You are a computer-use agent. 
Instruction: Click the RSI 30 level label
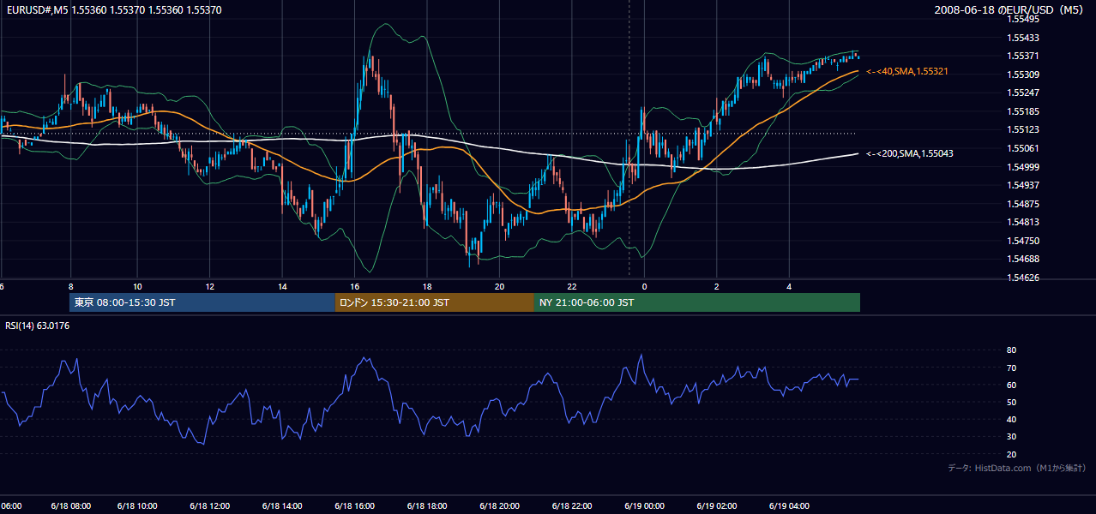[1011, 437]
